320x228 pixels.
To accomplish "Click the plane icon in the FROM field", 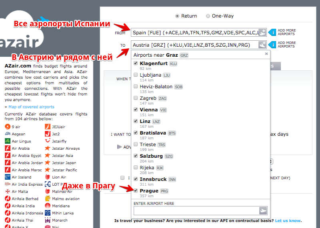I will pyautogui.click(x=262, y=32).
